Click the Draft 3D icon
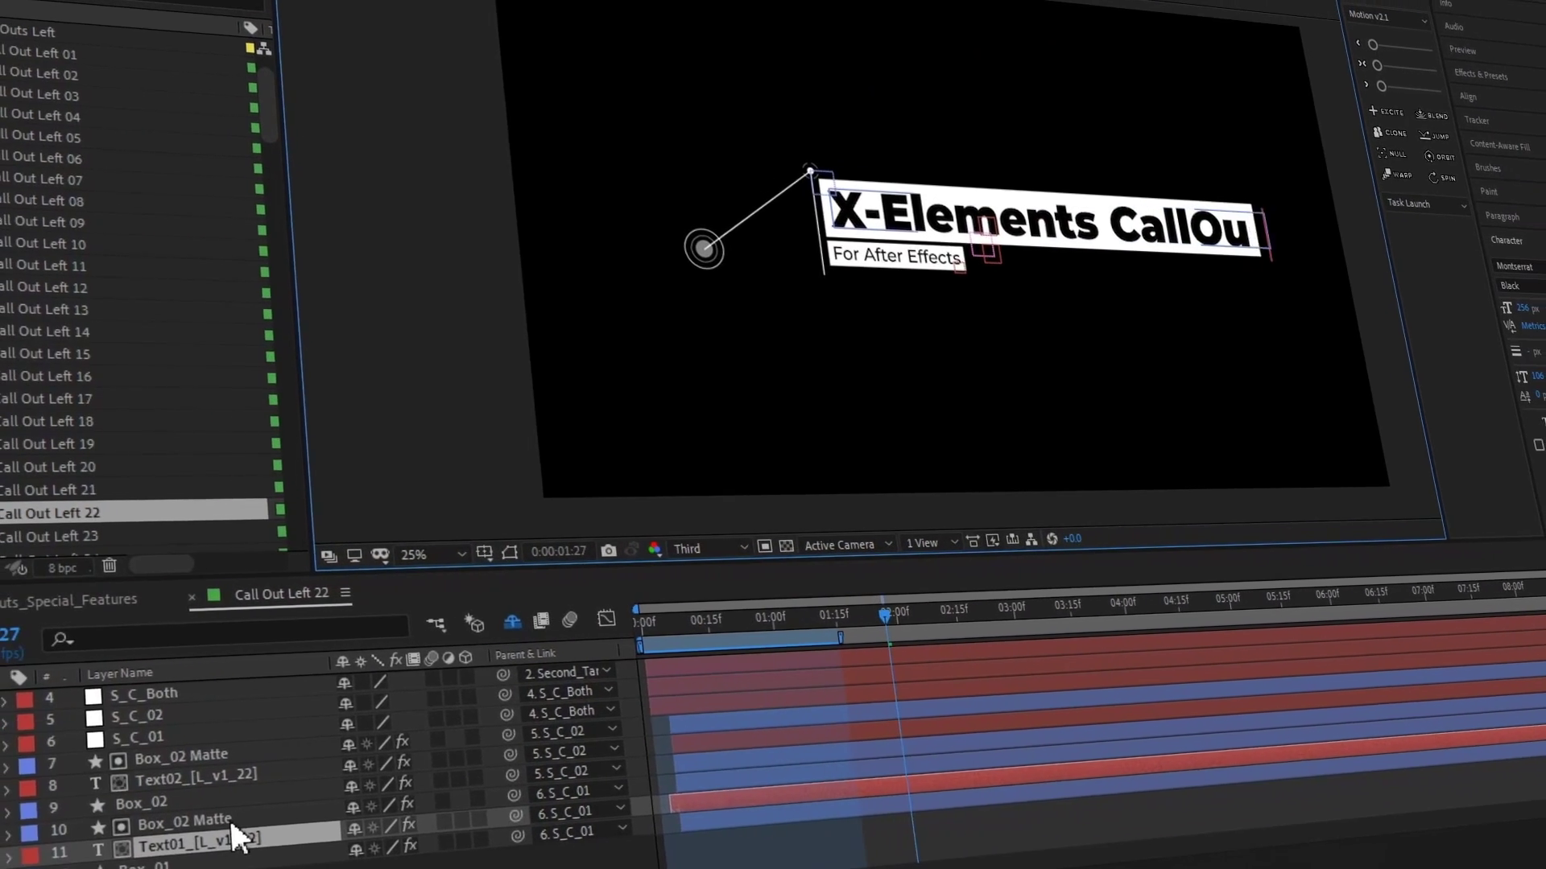 pos(474,623)
